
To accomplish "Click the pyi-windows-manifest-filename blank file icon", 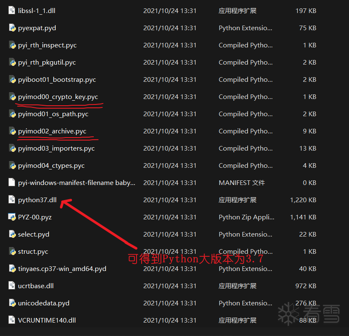I will click(12, 182).
